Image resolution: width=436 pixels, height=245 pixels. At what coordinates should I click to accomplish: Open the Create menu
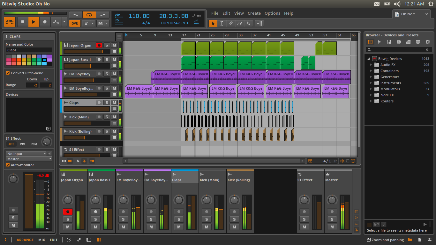point(254,13)
